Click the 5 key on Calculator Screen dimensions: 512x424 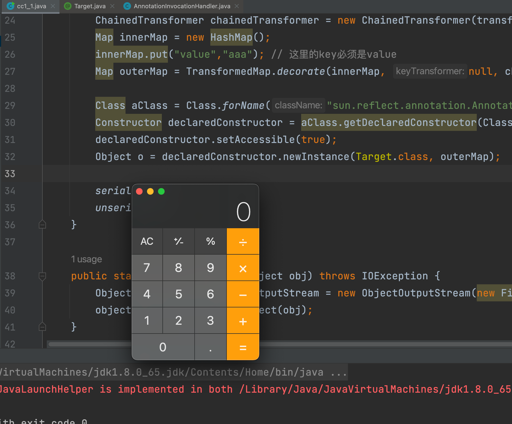(179, 294)
